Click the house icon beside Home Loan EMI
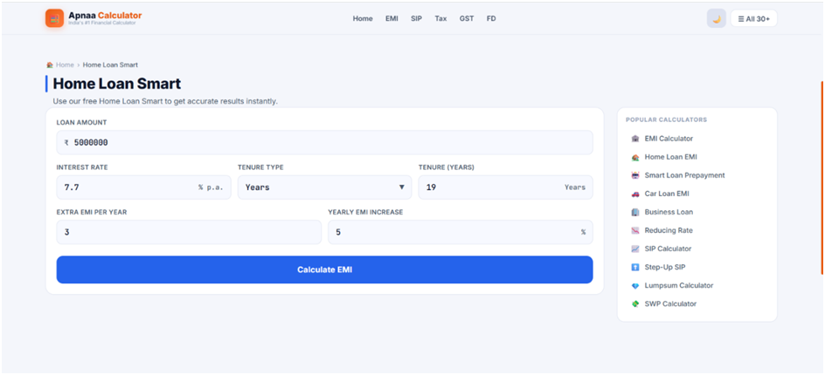This screenshot has width=825, height=375. coord(635,157)
